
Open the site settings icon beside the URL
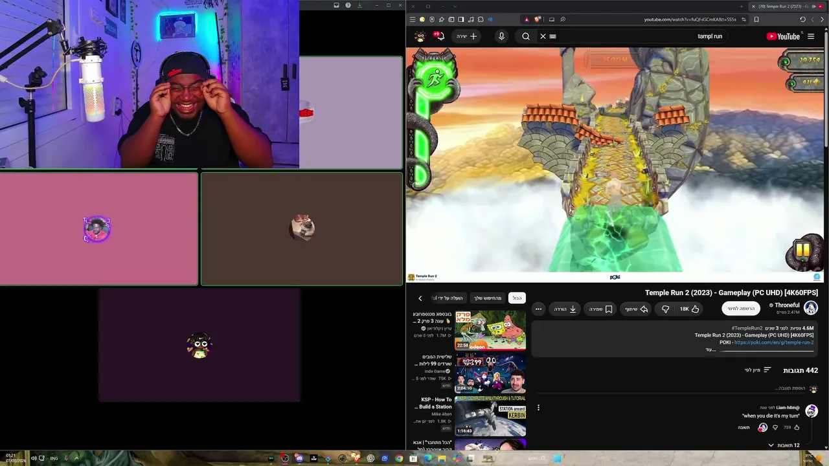[x=744, y=19]
